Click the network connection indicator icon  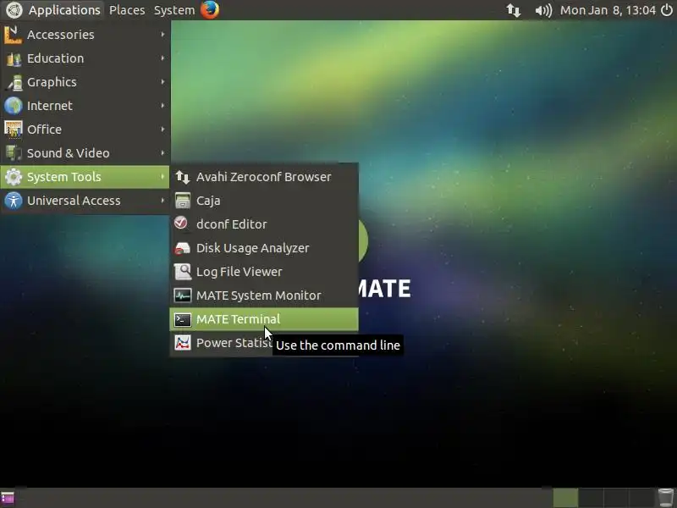click(x=513, y=10)
